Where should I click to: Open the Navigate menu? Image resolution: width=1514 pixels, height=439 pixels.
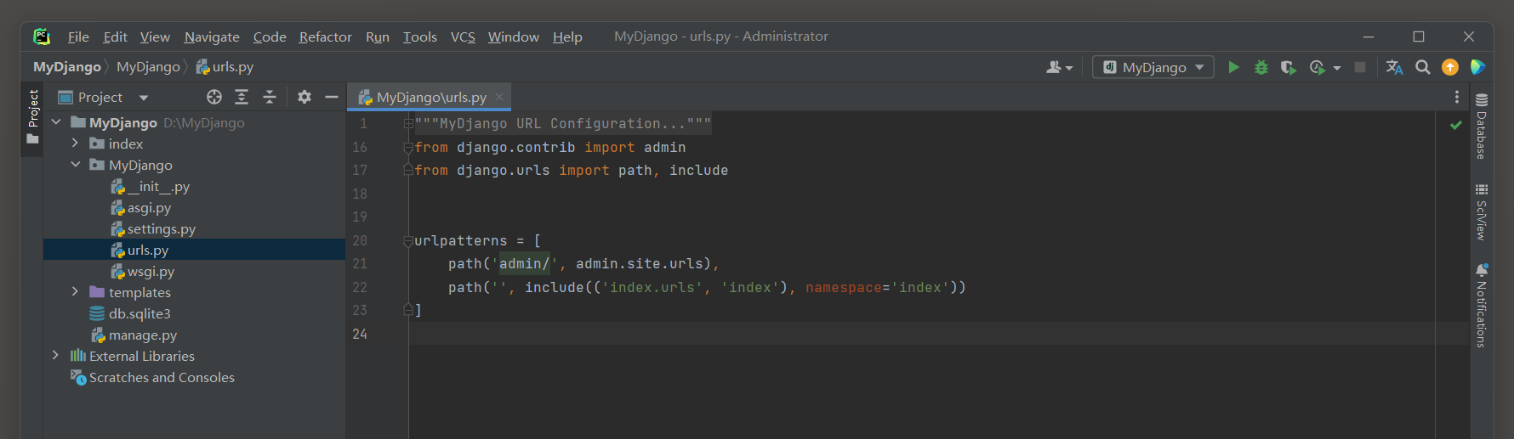212,37
